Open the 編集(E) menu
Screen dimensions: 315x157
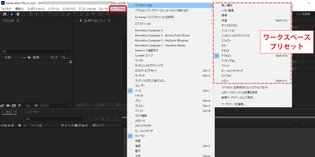click(20, 9)
